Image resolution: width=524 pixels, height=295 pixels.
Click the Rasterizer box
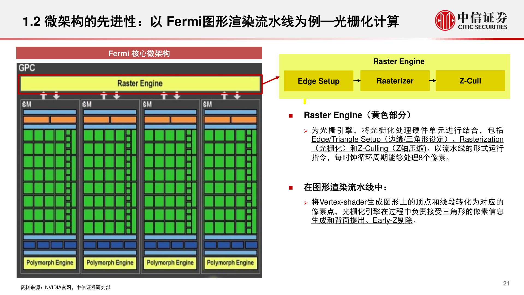coord(395,81)
